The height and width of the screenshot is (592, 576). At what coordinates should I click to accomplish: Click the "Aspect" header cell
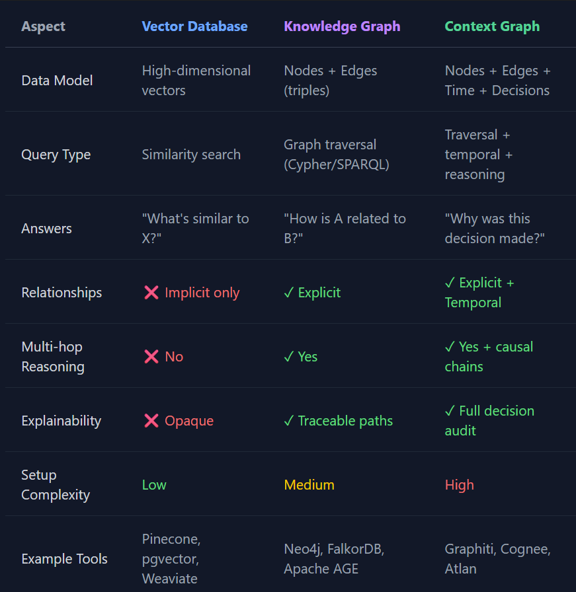click(44, 27)
